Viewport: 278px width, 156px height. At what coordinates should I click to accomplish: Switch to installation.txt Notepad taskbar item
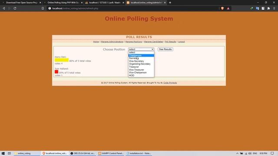[x=139, y=153]
